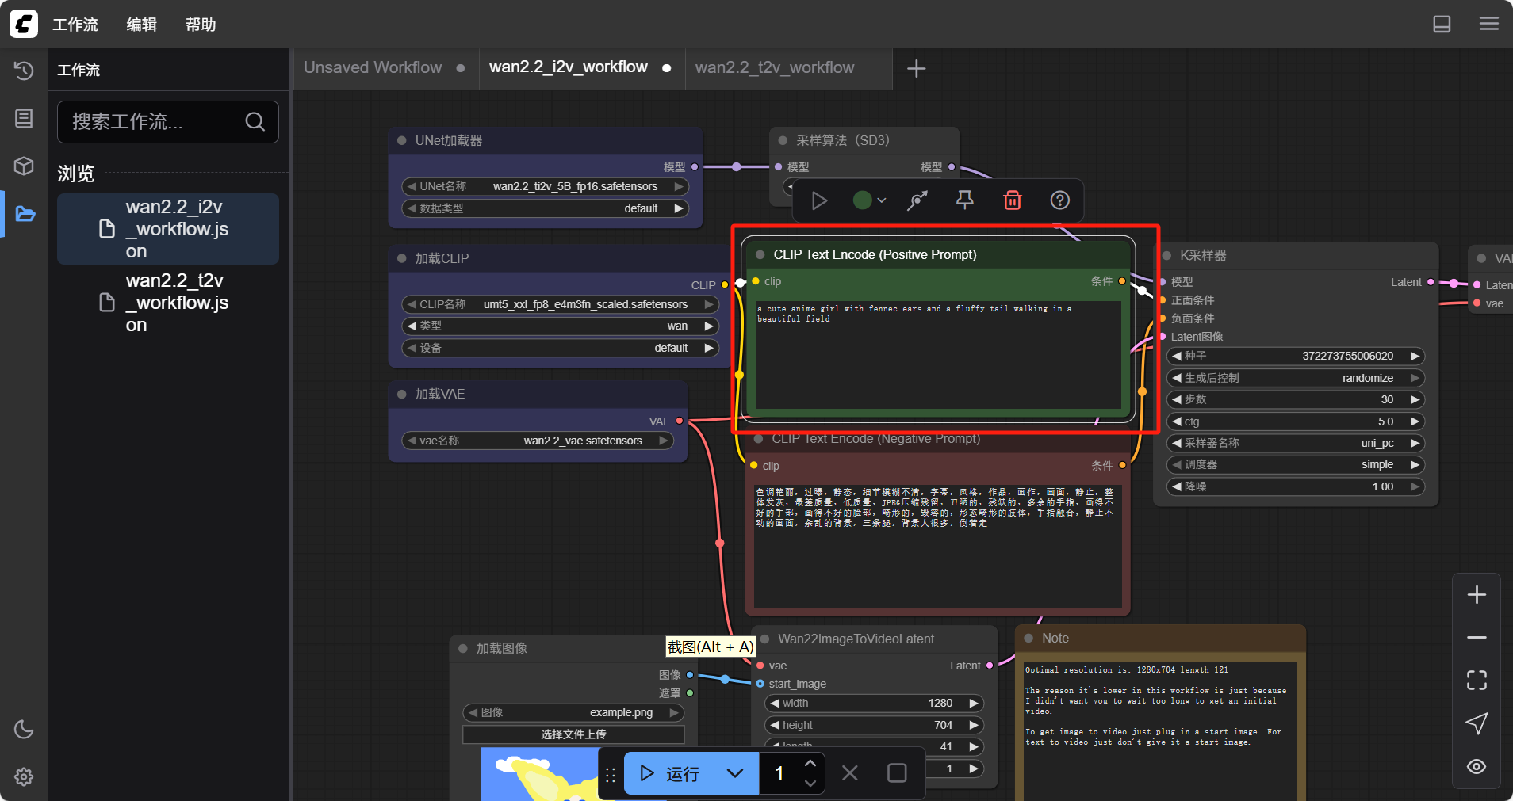Open the 编辑 menu
This screenshot has width=1513, height=801.
tap(142, 25)
